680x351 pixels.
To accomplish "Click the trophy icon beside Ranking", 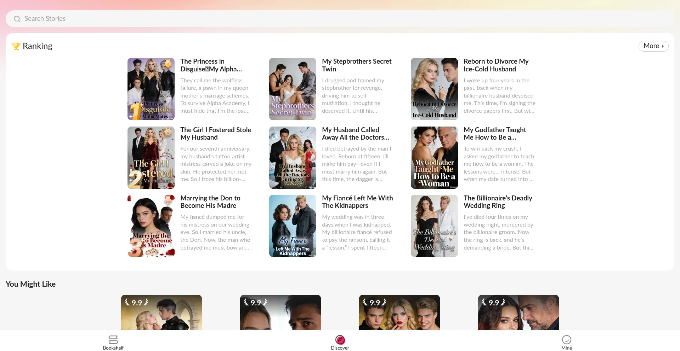I will click(16, 46).
